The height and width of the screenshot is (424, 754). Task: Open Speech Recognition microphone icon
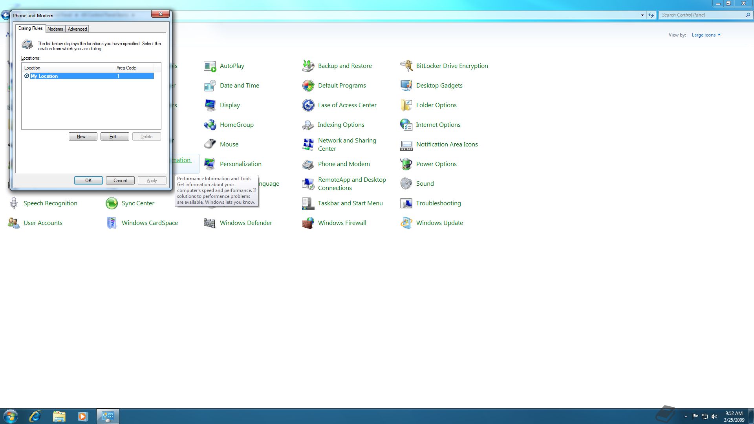click(13, 203)
